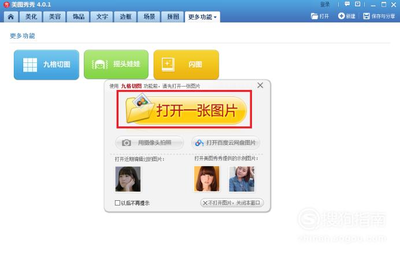
Task: Click the skin/window icon in title bar
Action: [x=358, y=4]
